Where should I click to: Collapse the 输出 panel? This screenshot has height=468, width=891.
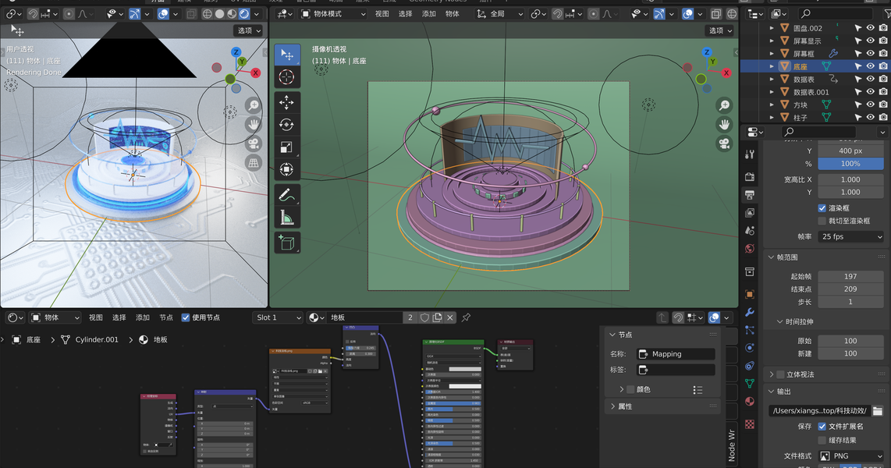(772, 392)
